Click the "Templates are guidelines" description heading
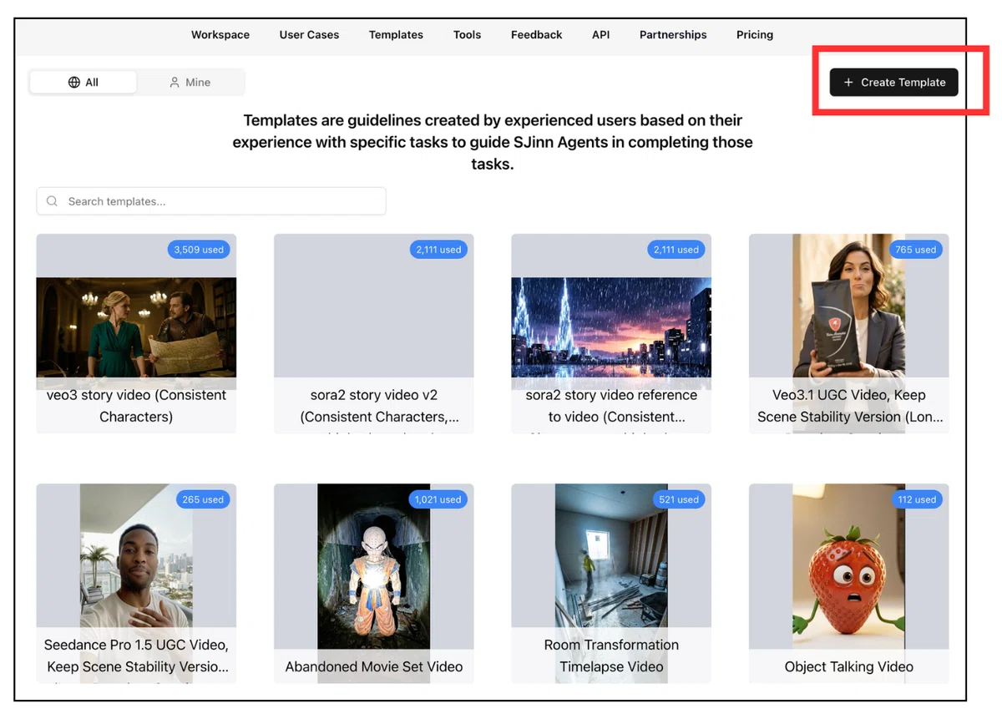Screen dimensions: 1002x719 pyautogui.click(x=493, y=142)
